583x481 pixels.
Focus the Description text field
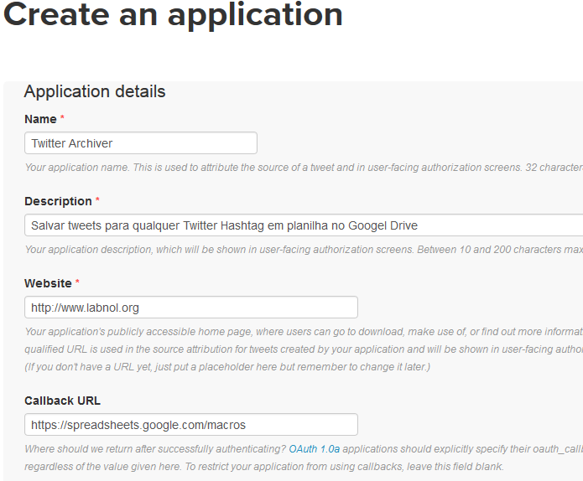304,225
